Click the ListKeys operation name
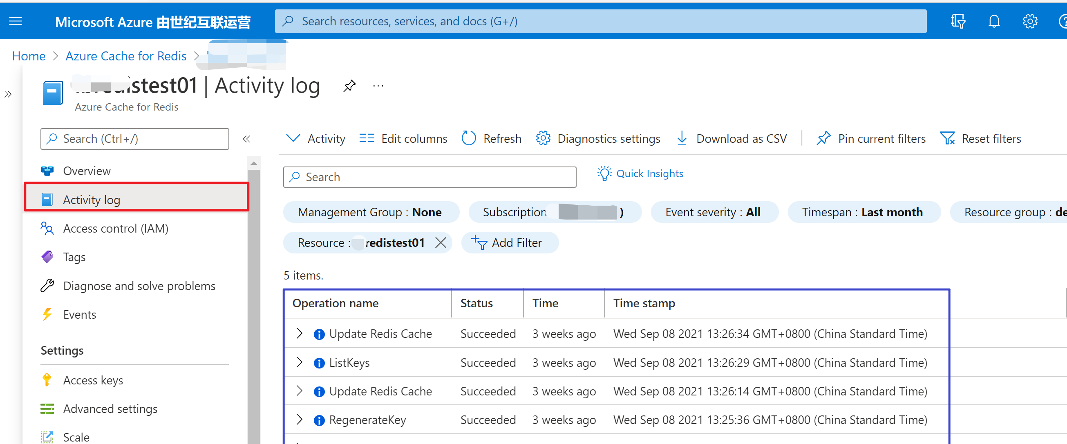 (x=349, y=363)
